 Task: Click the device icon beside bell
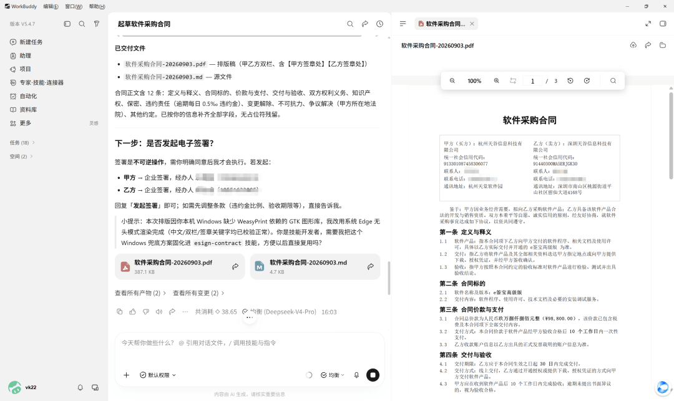click(95, 387)
